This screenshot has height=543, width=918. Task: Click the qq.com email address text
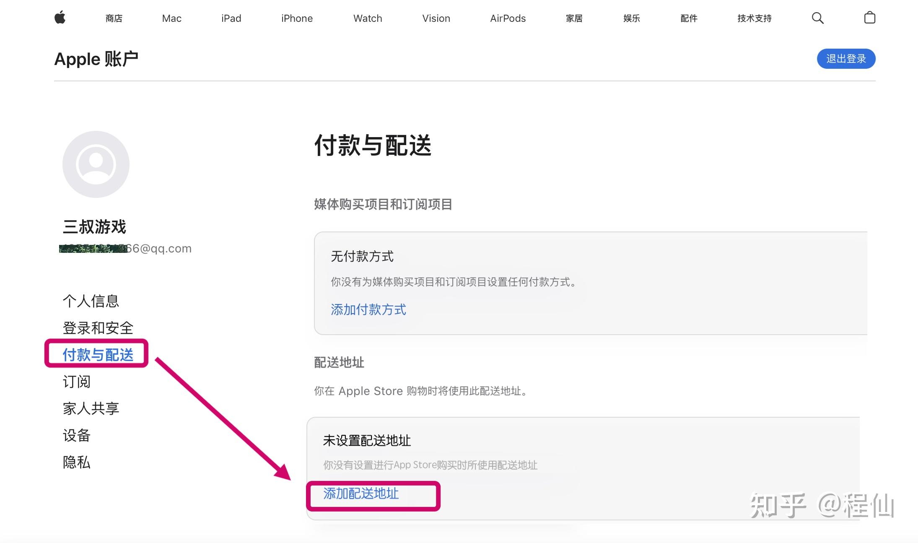125,249
